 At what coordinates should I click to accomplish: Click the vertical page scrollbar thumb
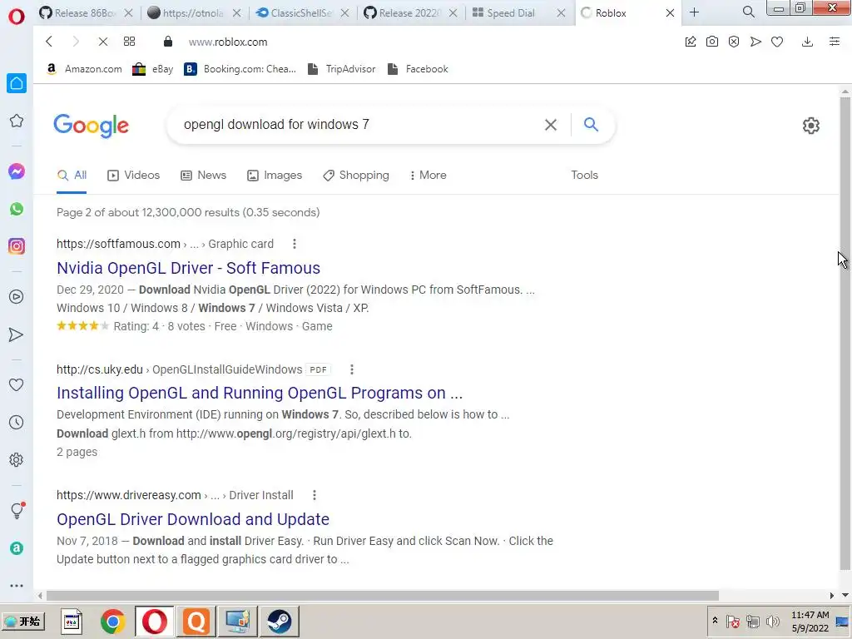(x=845, y=334)
